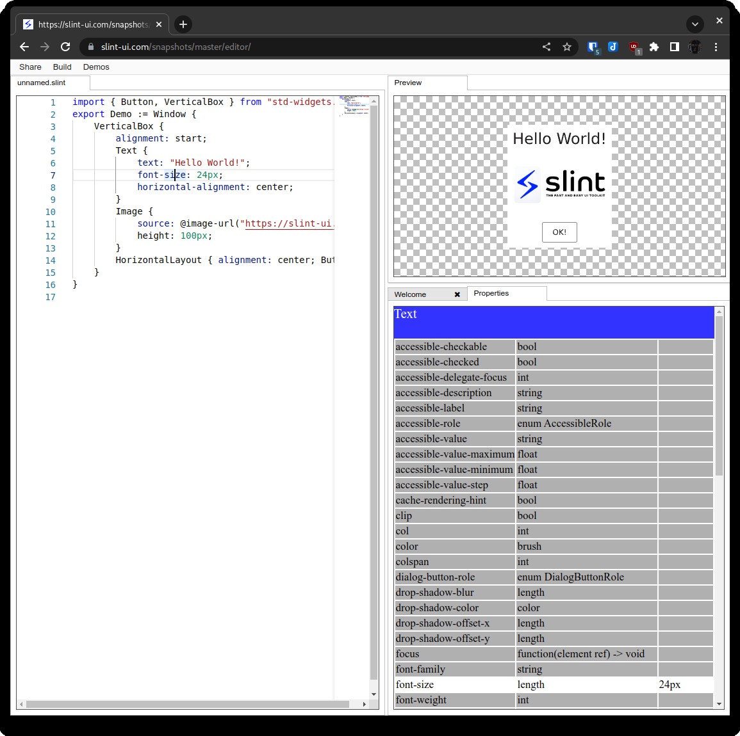Select the font-family property row
The height and width of the screenshot is (736, 740).
click(x=554, y=669)
